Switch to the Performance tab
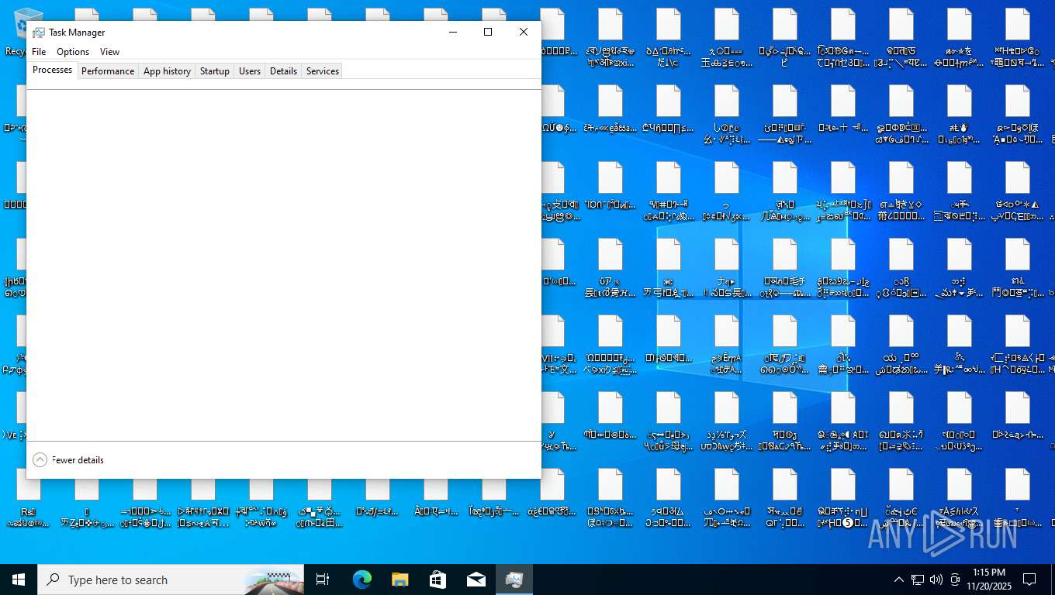Screen dimensions: 1055x595 tap(108, 71)
